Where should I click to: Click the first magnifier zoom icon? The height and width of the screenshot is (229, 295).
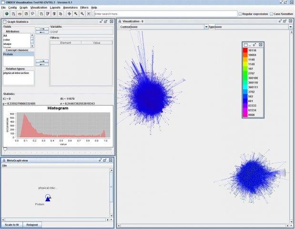76,14
